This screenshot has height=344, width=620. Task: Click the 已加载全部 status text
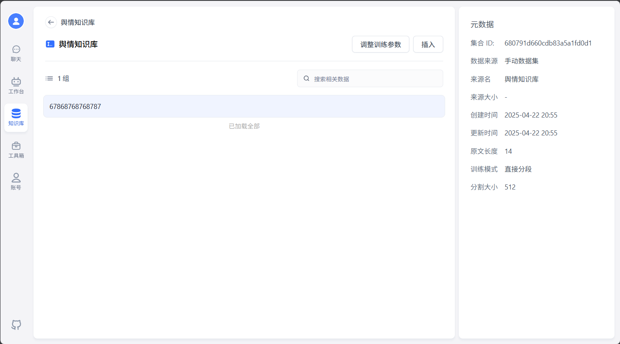click(244, 126)
